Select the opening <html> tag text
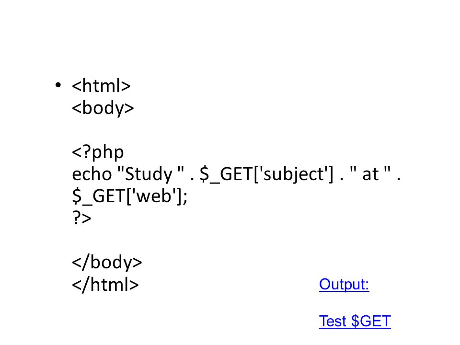The image size is (460, 345). pyautogui.click(x=101, y=86)
